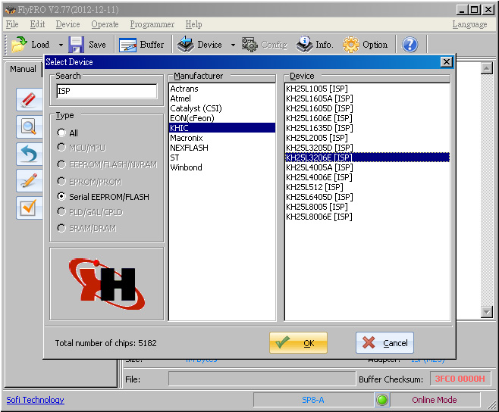This screenshot has width=499, height=412.
Task: Open the Option gear icon
Action: [351, 45]
